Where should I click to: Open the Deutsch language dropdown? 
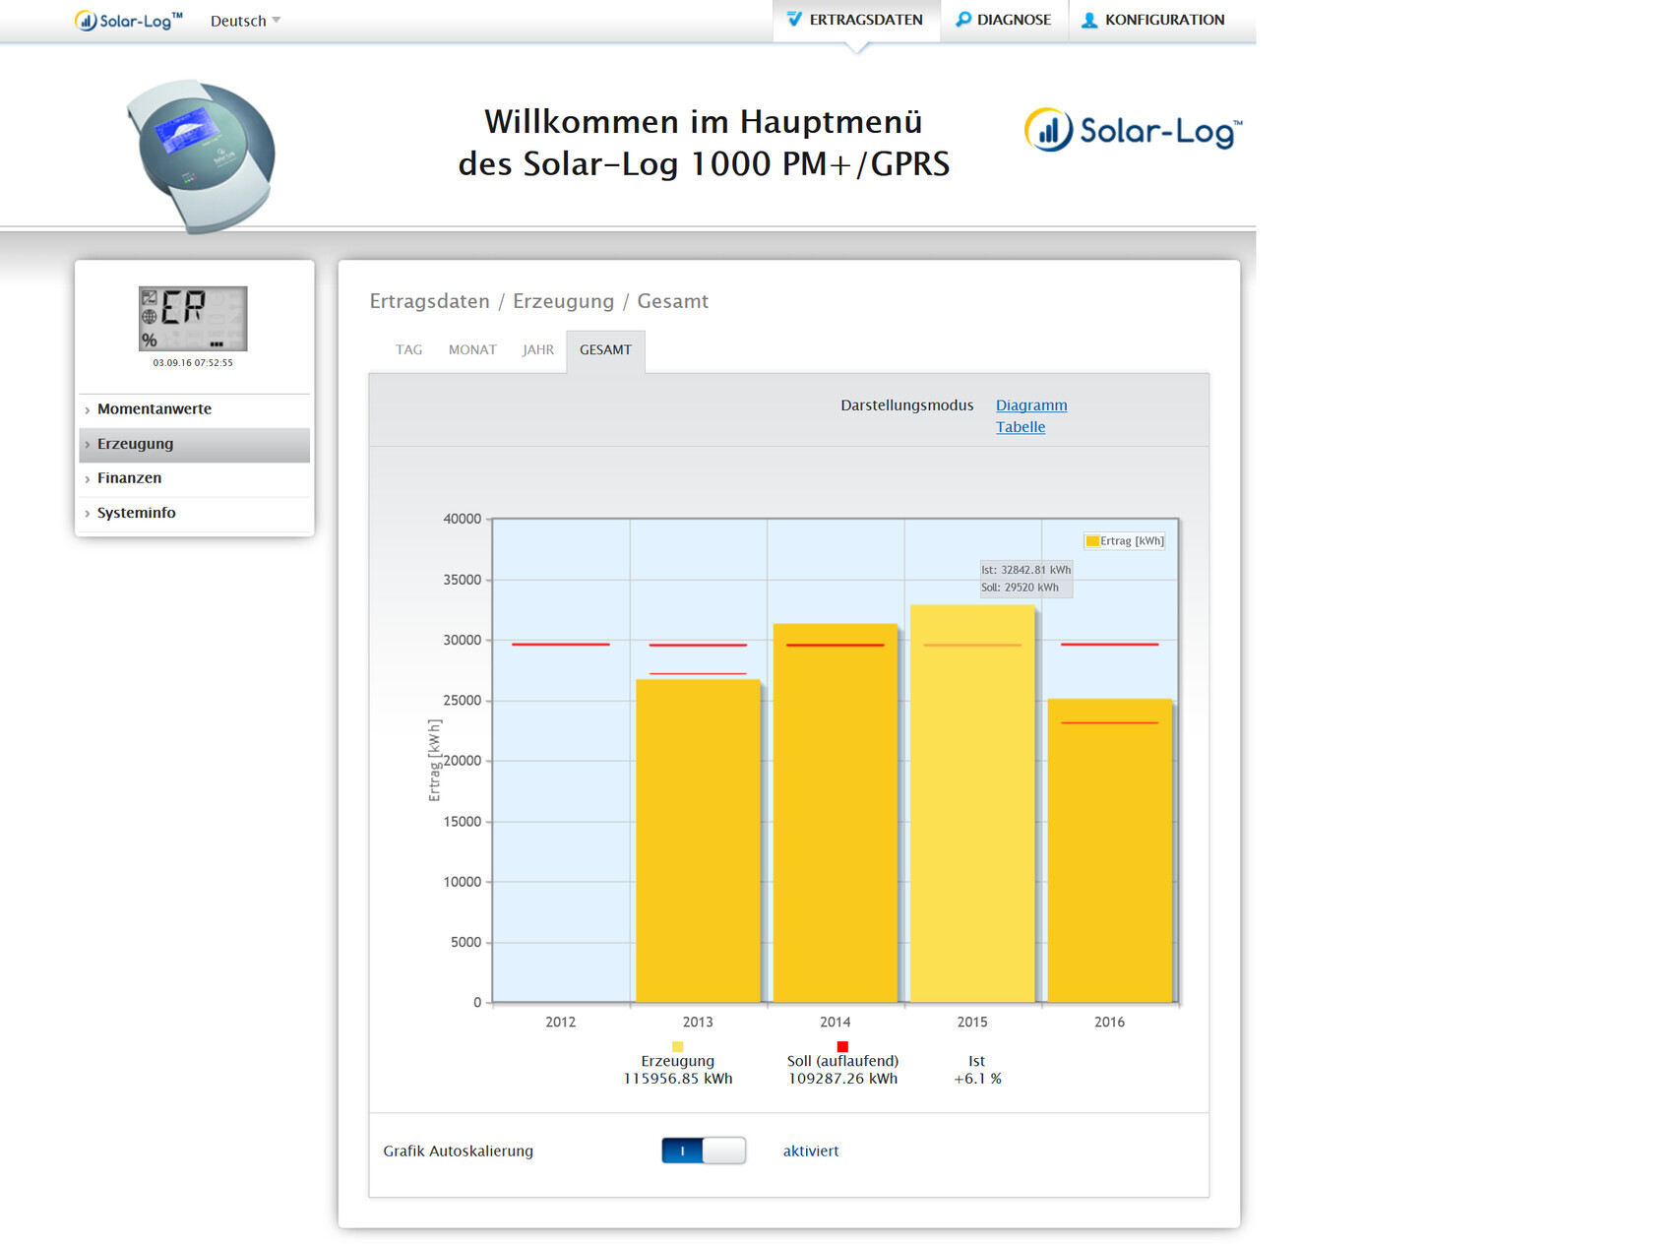[x=245, y=21]
